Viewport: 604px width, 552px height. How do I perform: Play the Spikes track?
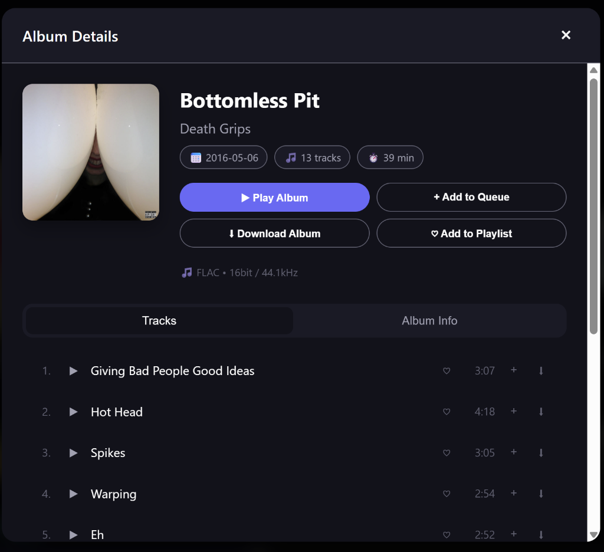[x=73, y=453]
